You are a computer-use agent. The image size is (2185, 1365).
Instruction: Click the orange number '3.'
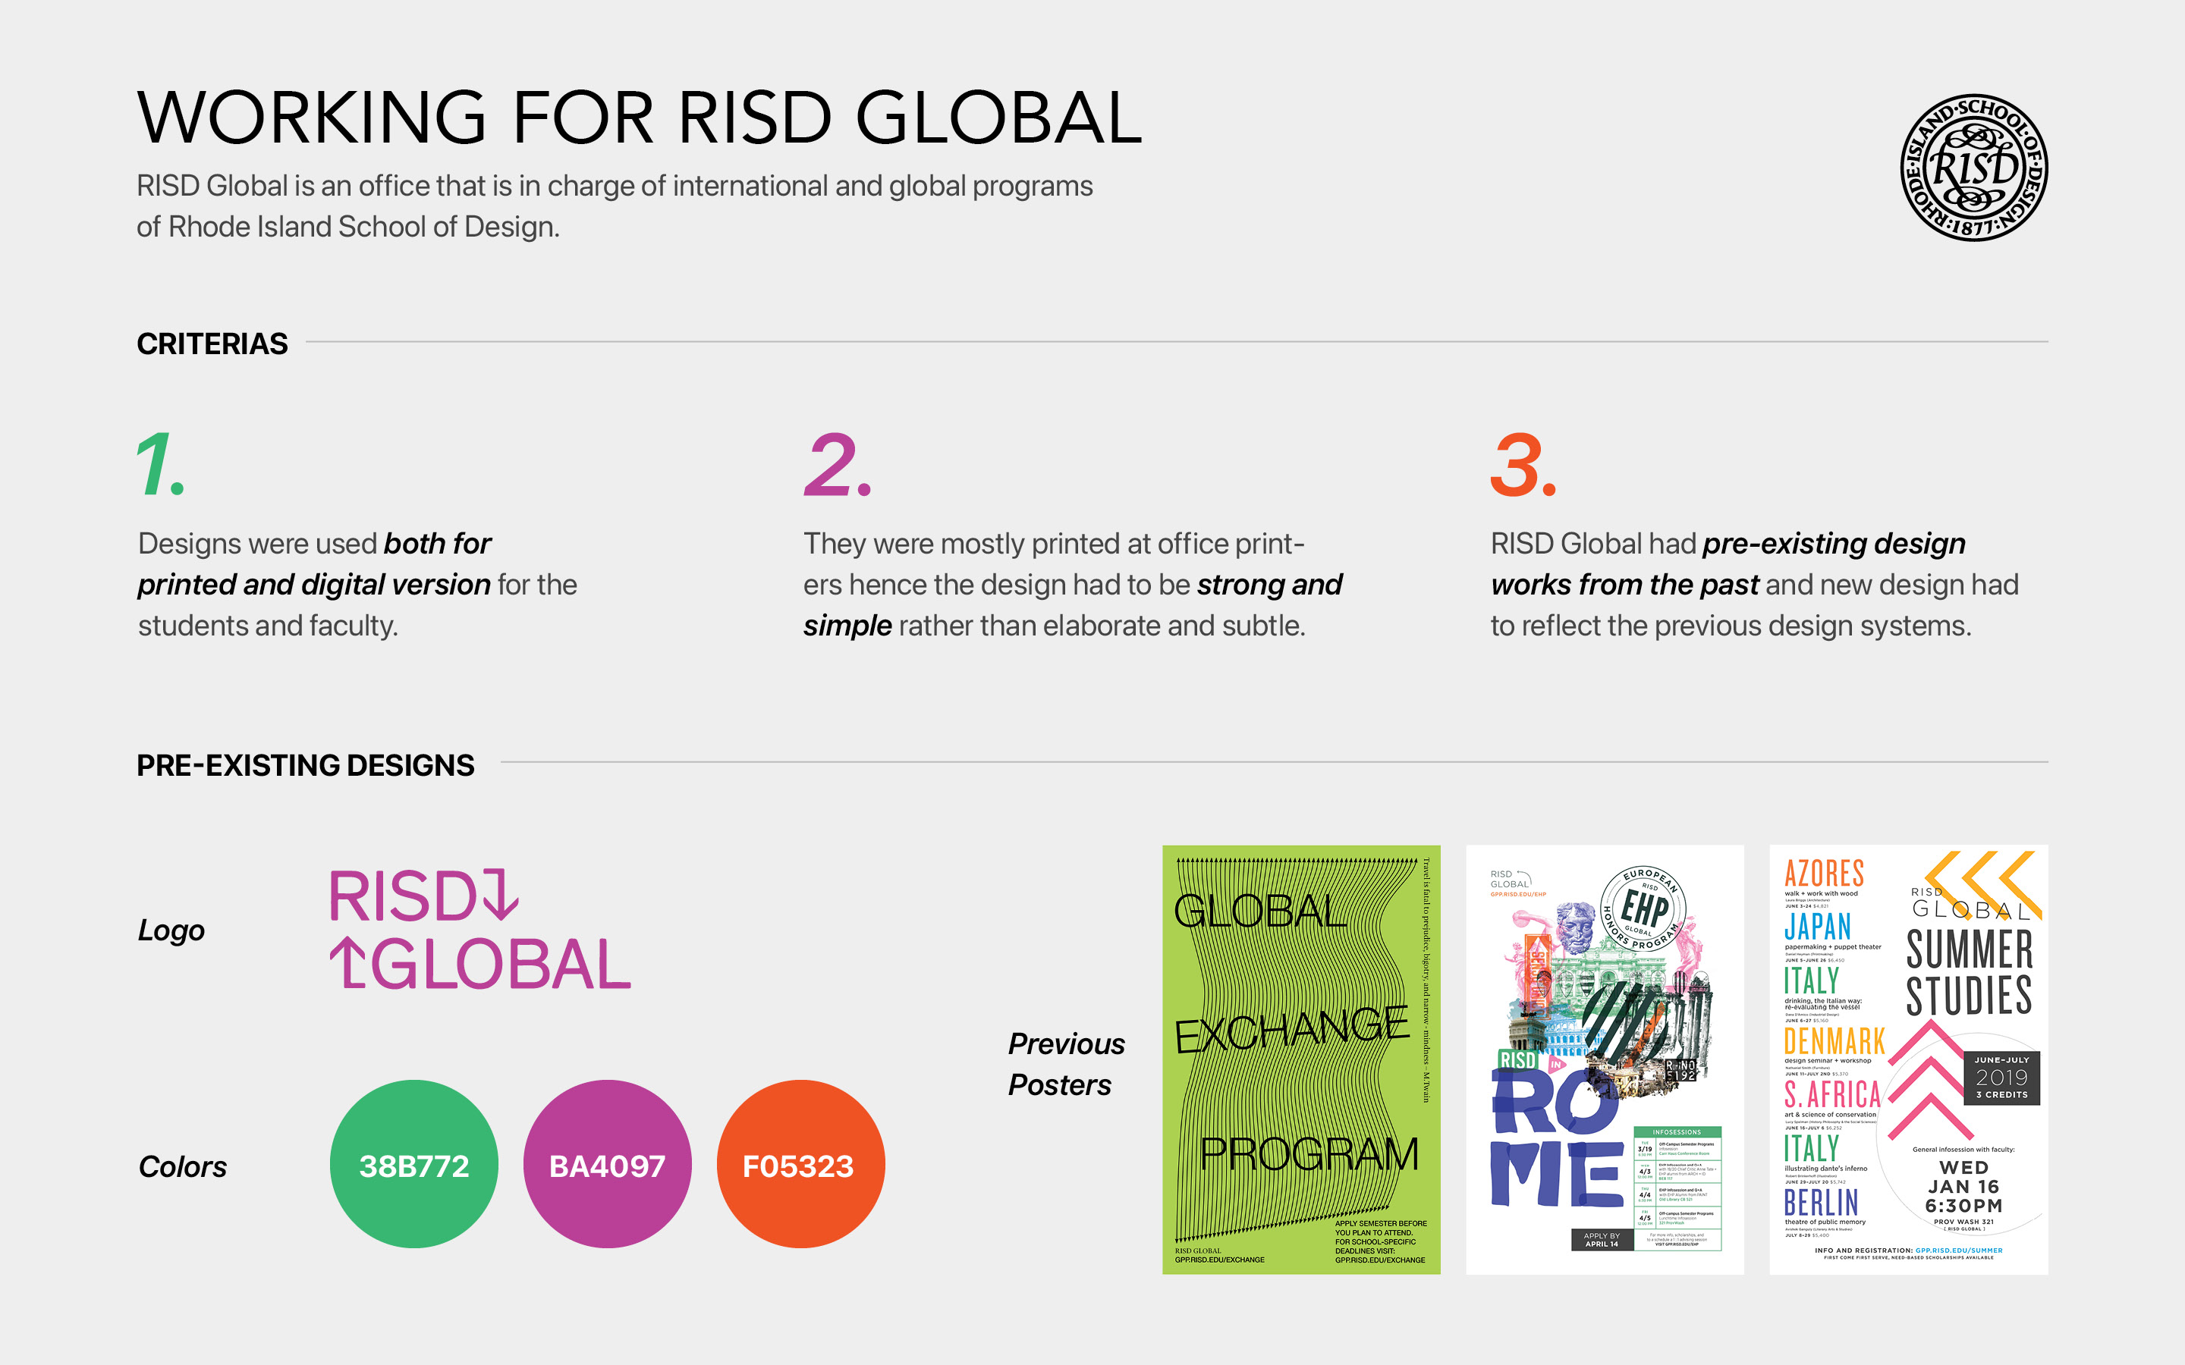tap(1524, 465)
